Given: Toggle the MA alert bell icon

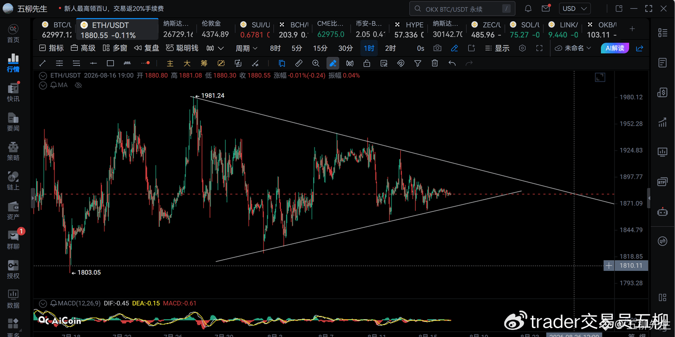Looking at the screenshot, I should click(53, 85).
